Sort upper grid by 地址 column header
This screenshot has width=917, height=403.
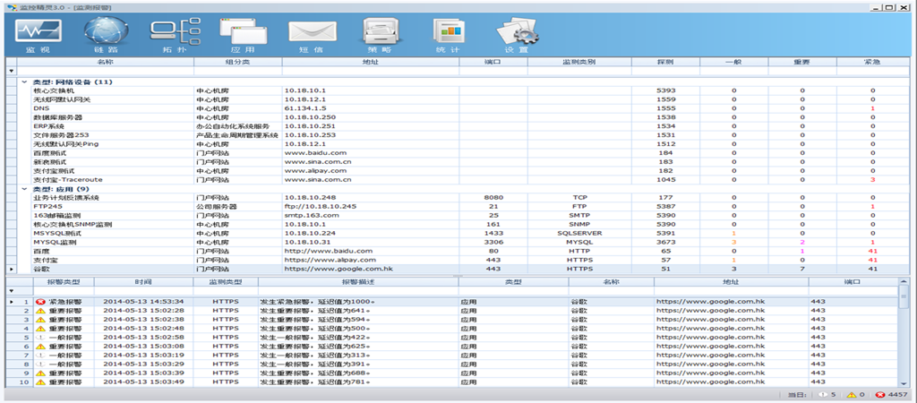coord(370,62)
